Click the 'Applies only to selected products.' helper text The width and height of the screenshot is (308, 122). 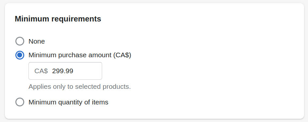click(80, 87)
